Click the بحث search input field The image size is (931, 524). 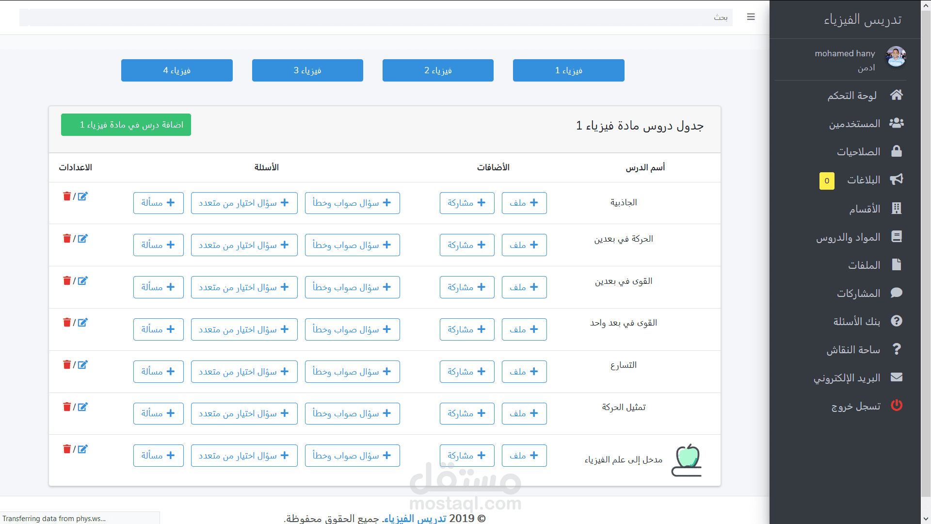(376, 17)
